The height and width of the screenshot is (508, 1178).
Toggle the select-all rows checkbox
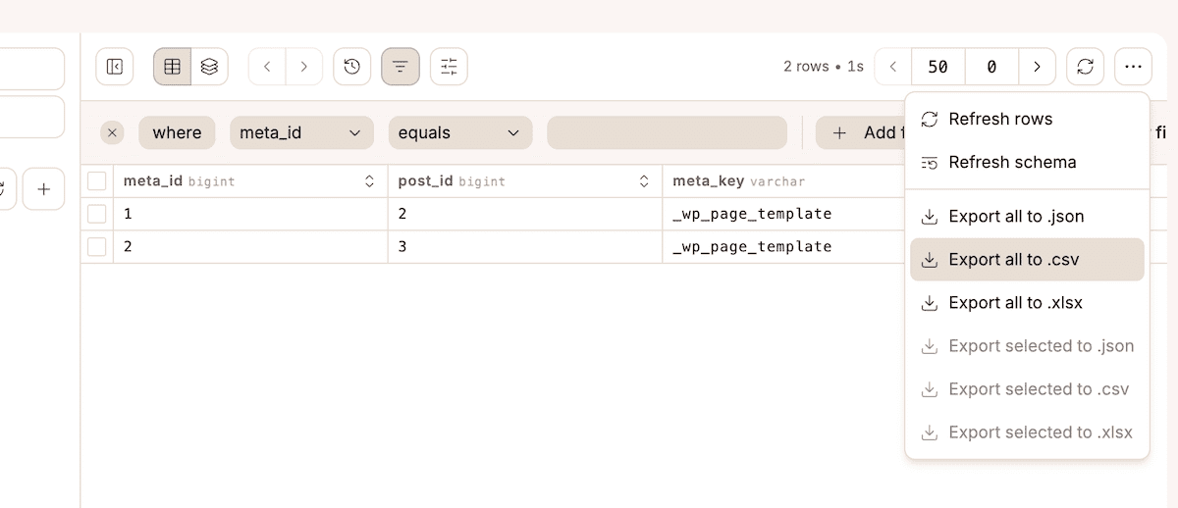coord(97,181)
